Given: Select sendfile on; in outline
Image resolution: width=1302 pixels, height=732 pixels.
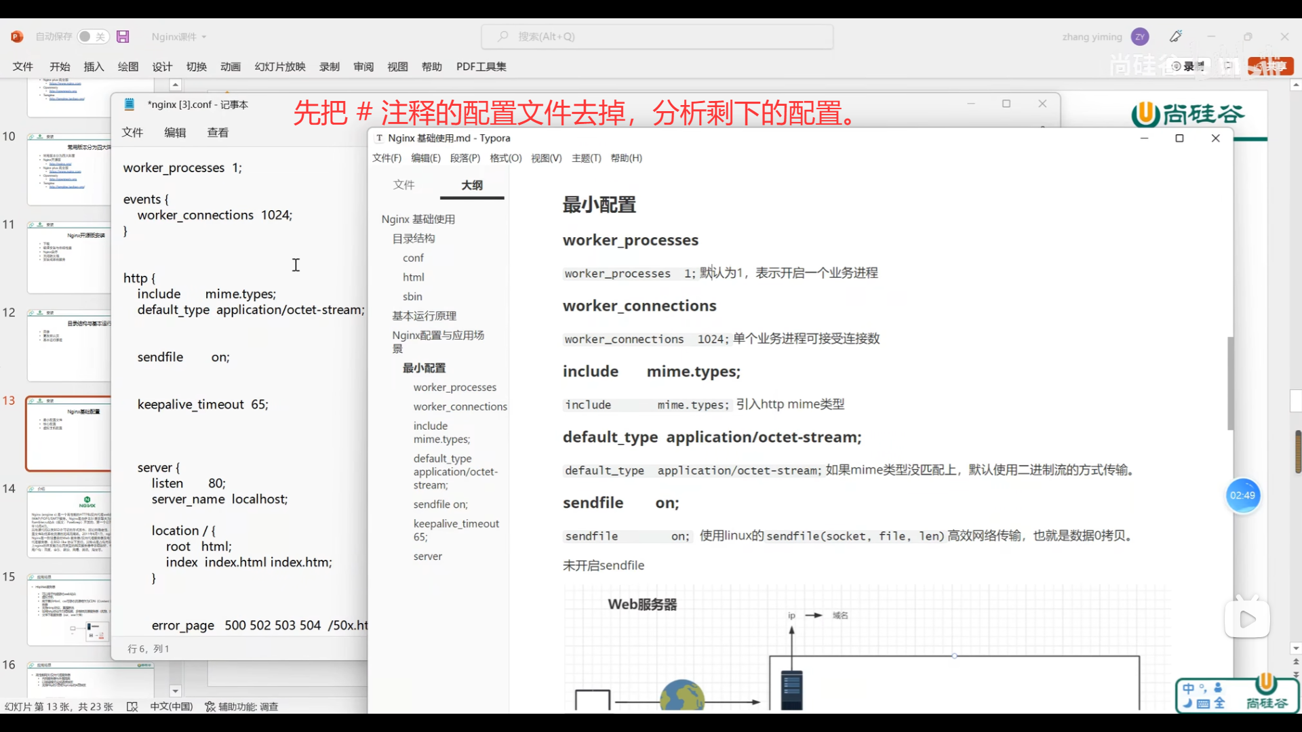Looking at the screenshot, I should click(440, 504).
